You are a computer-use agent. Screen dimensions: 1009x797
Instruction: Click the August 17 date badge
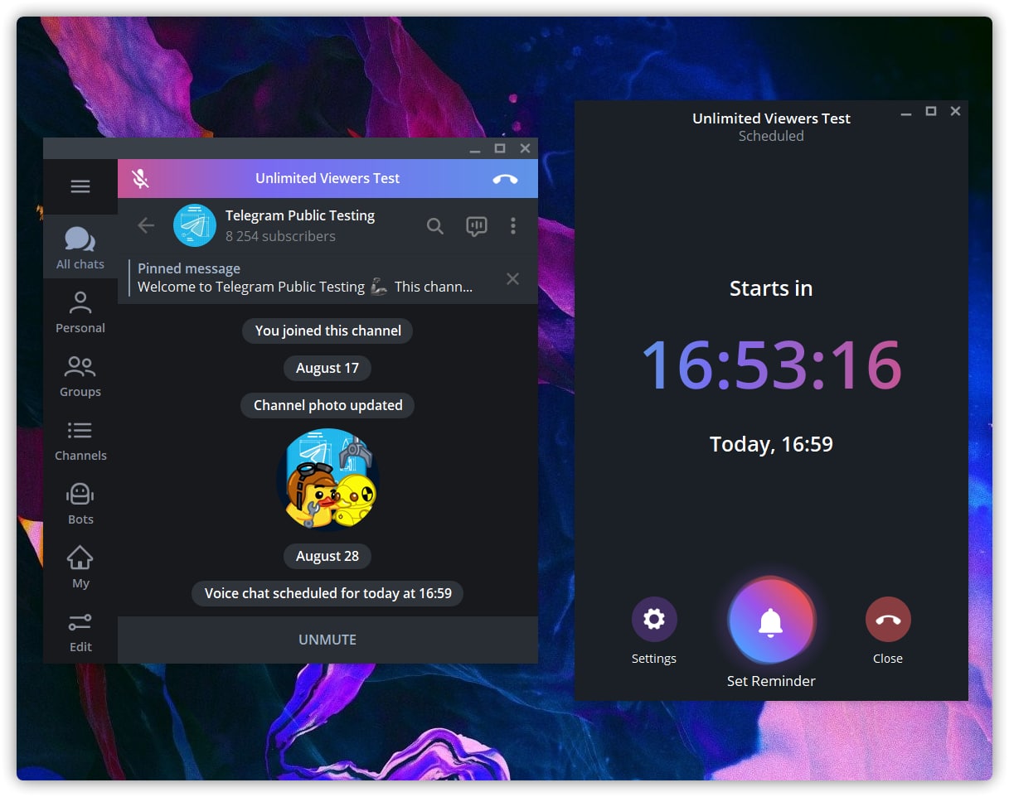point(327,368)
